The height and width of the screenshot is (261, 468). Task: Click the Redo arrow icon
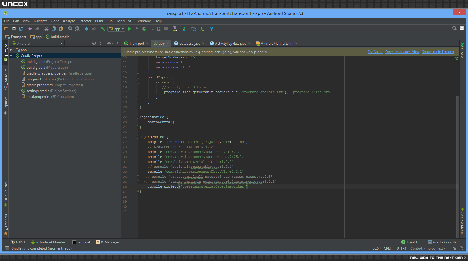37,29
